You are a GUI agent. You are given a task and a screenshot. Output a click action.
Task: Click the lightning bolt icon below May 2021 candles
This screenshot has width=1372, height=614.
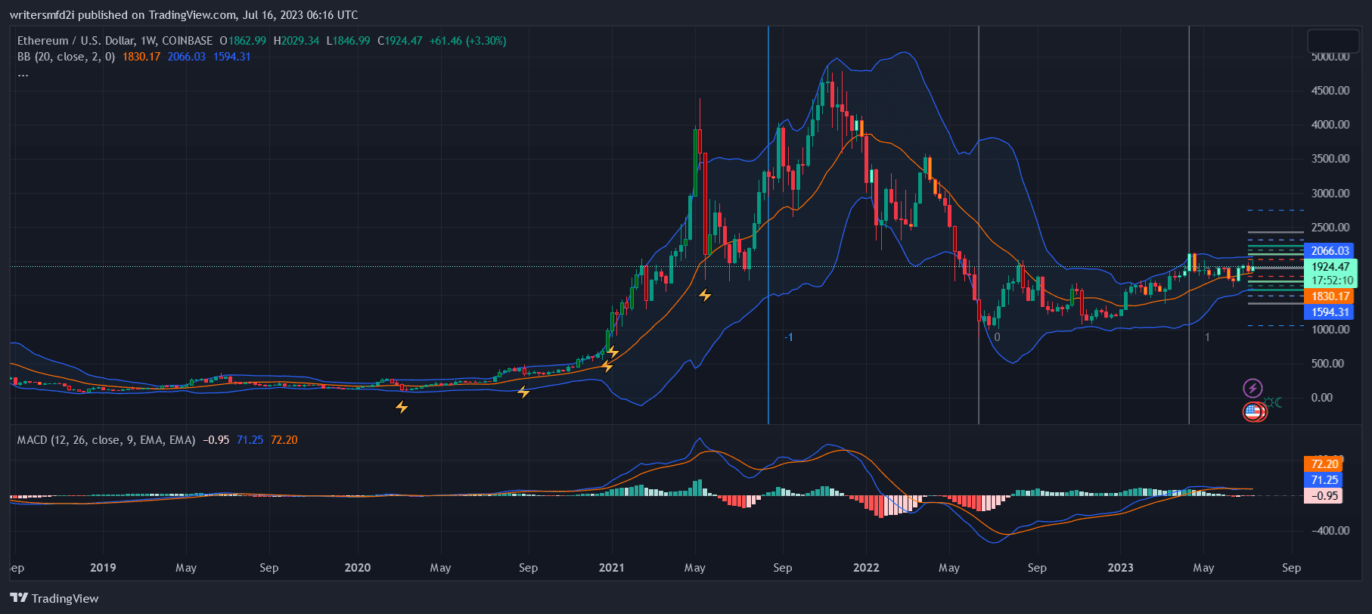point(705,295)
